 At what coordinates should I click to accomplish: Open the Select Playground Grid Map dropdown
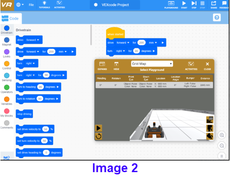[152, 64]
